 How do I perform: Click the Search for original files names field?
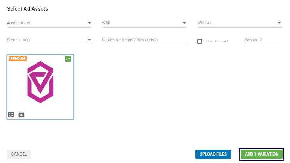click(144, 40)
